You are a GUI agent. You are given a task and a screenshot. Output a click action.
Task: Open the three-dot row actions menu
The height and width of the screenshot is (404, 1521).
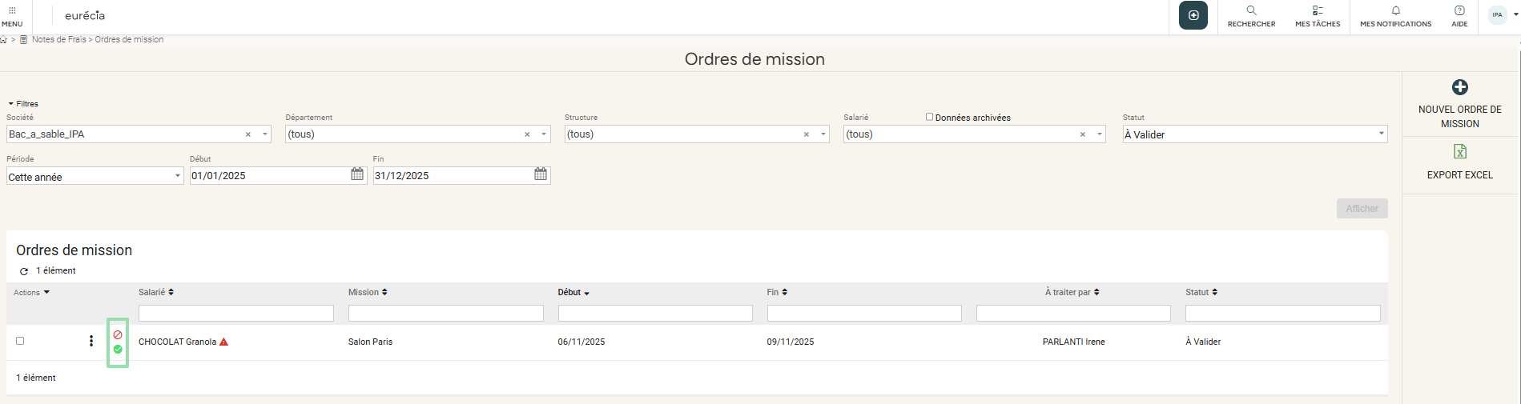(91, 342)
